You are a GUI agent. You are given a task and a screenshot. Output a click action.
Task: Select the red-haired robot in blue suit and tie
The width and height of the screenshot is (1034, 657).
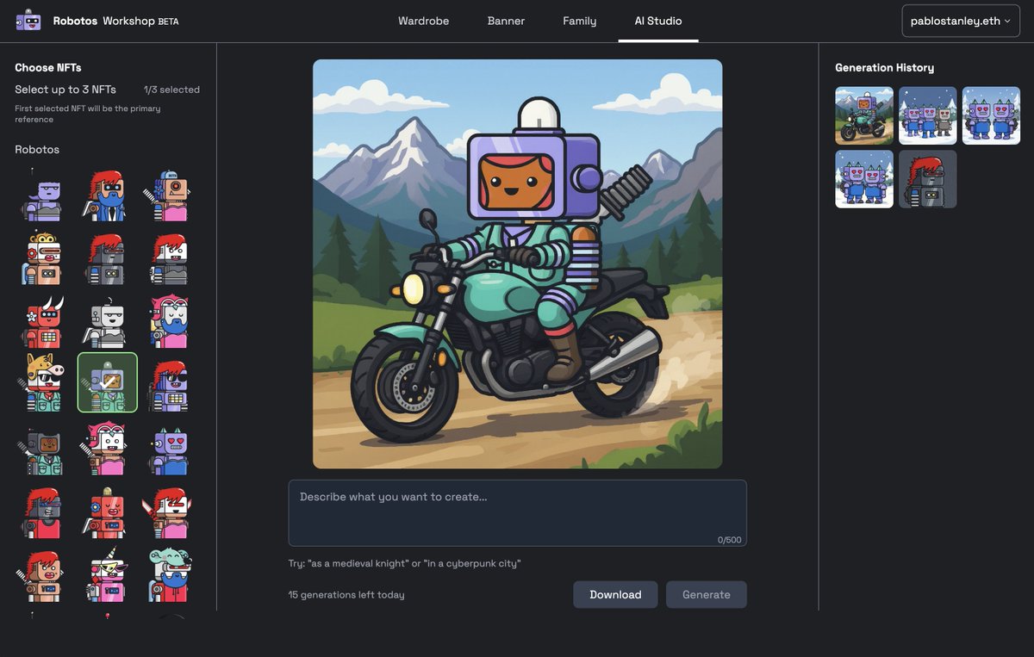(108, 195)
